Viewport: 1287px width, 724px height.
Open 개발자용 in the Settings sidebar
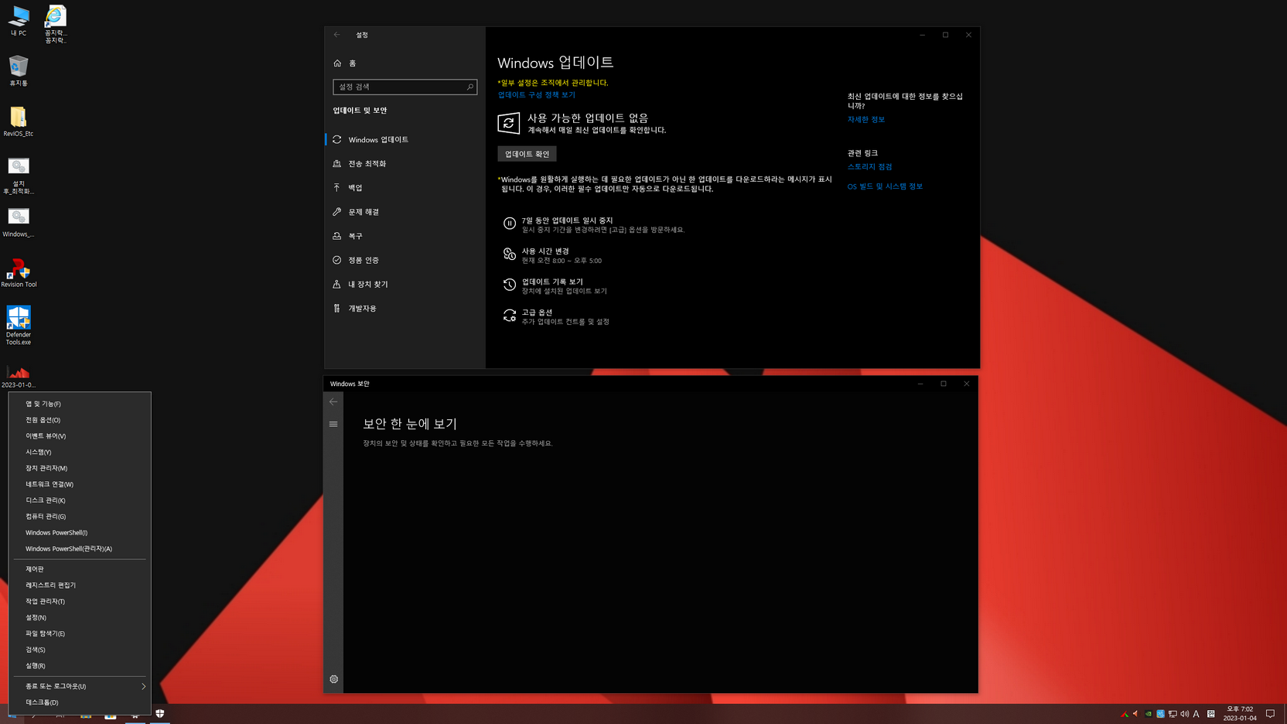[404, 308]
